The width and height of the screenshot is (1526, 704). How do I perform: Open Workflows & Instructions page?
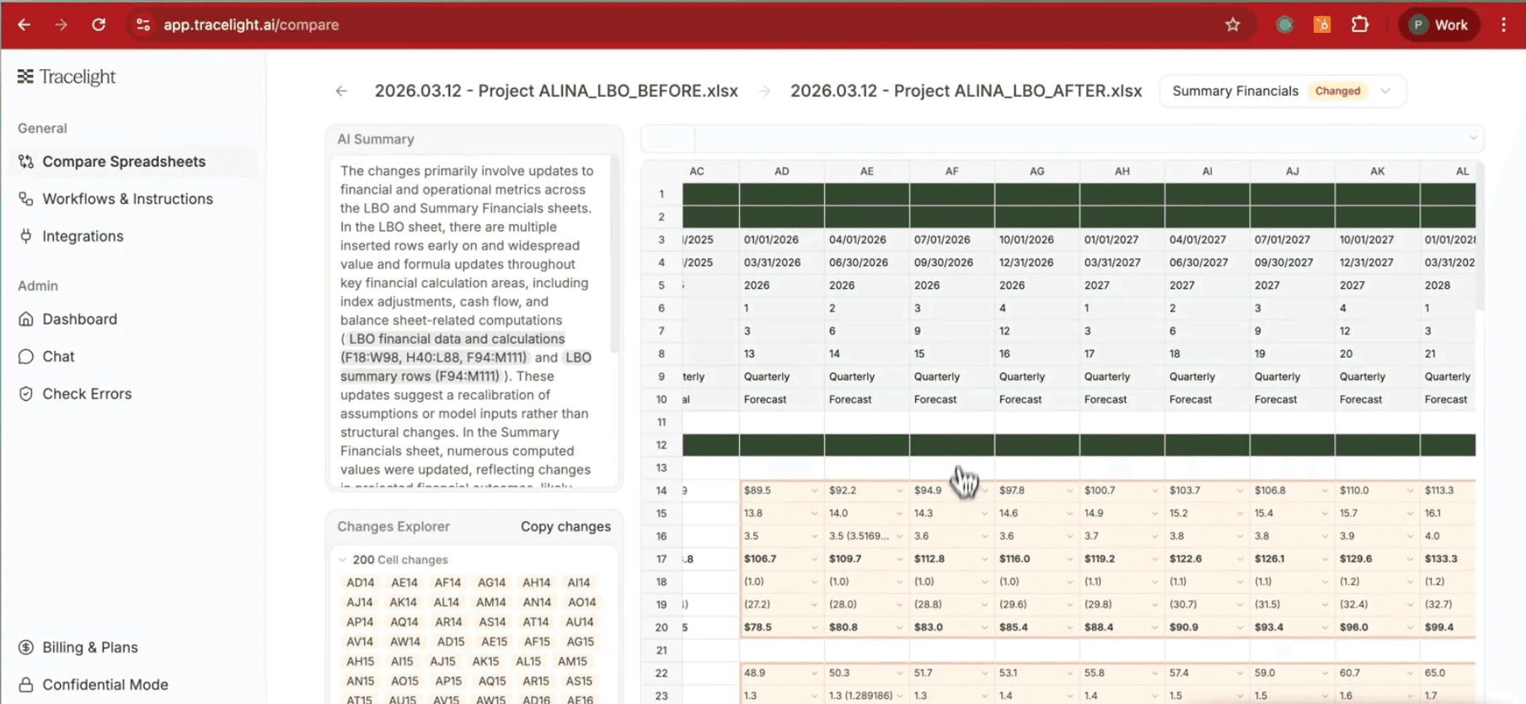(x=127, y=199)
